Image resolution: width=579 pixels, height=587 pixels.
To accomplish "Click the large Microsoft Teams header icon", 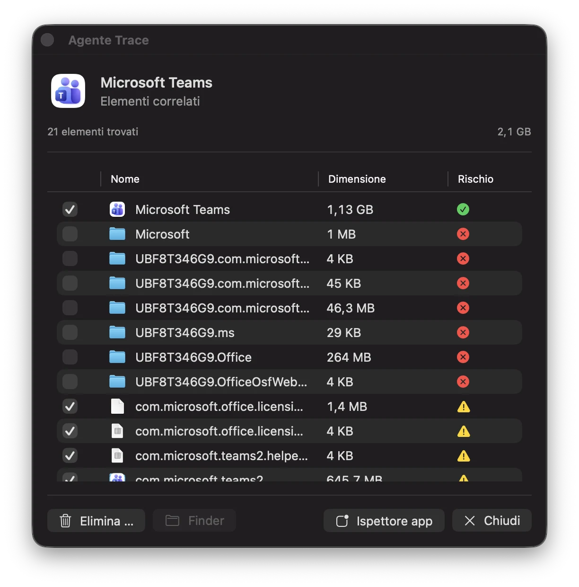I will [68, 91].
